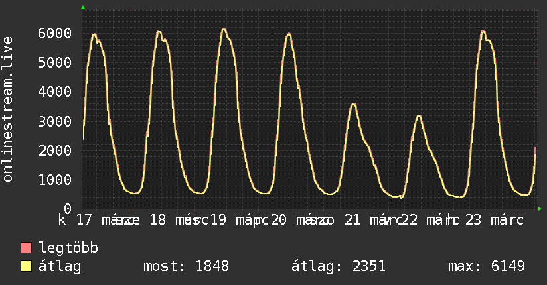This screenshot has height=285, width=547.
Task: Click the x-axis date label '19'
Action: tap(218, 220)
